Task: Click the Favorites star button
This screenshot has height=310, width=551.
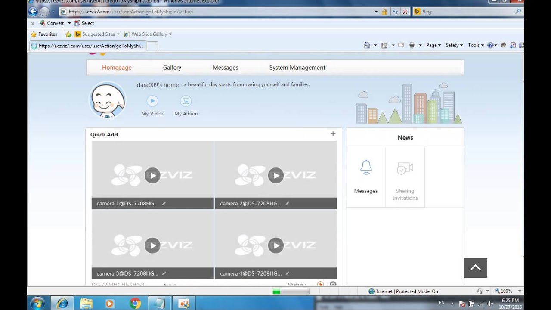Action: (44, 34)
